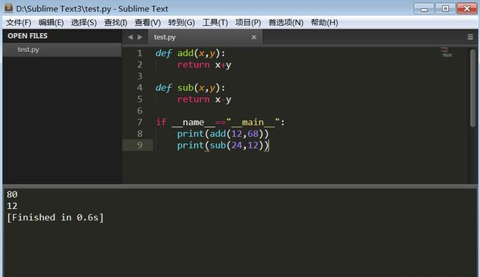Close the test.py tab
The image size is (480, 277).
point(254,37)
